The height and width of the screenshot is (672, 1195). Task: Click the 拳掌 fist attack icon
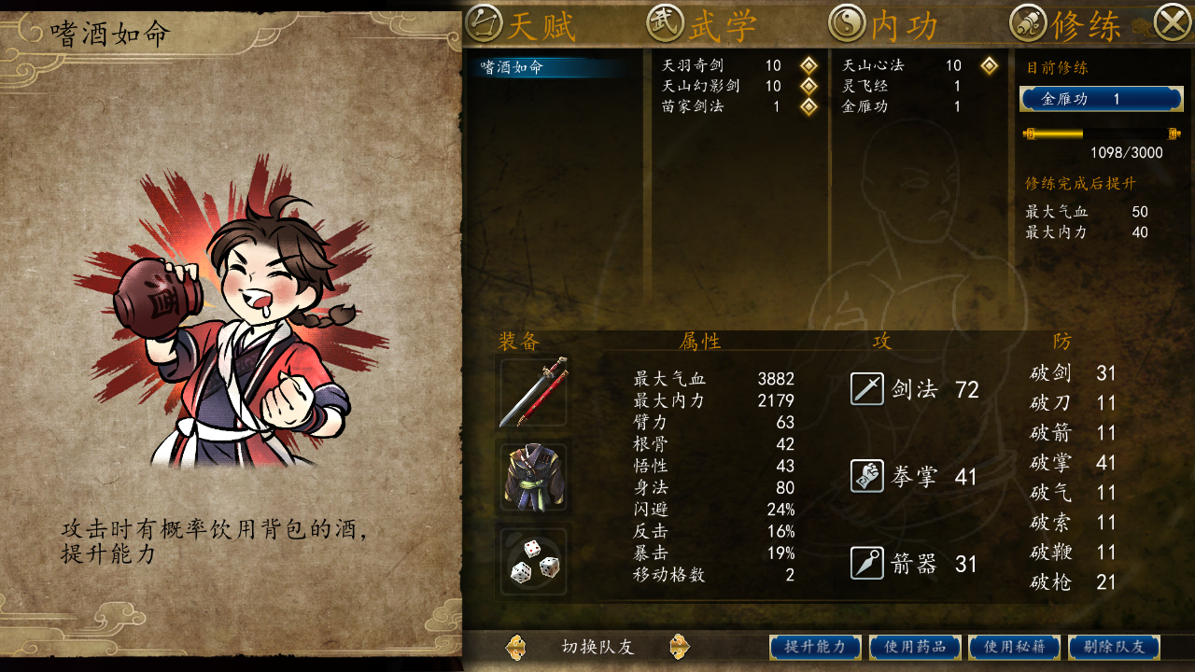pyautogui.click(x=867, y=476)
